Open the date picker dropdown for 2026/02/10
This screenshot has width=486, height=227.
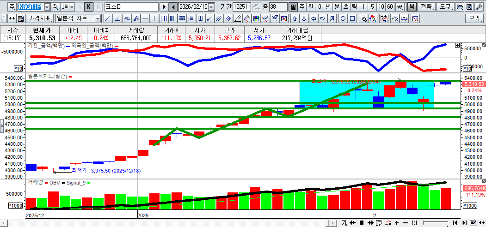(x=211, y=7)
